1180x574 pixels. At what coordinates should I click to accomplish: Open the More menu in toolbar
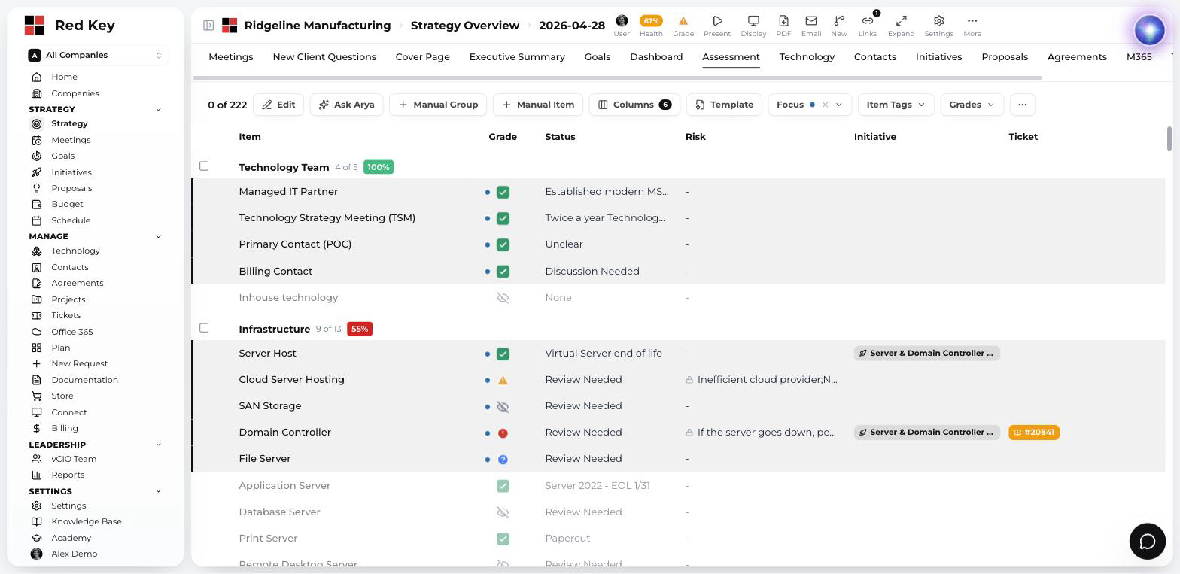(972, 20)
